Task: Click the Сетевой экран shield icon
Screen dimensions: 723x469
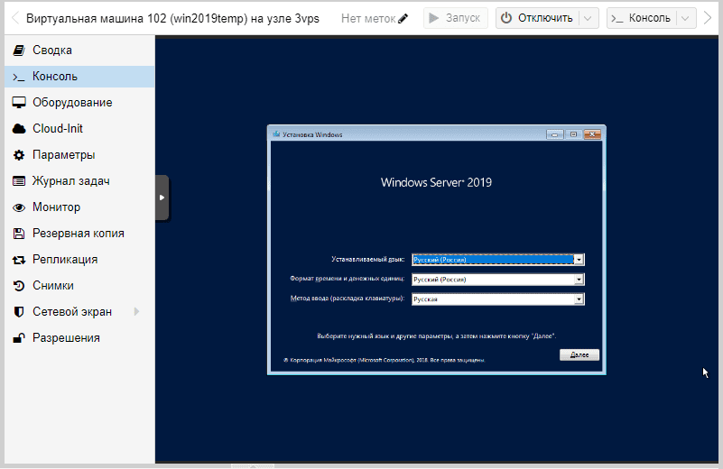Action: coord(19,312)
